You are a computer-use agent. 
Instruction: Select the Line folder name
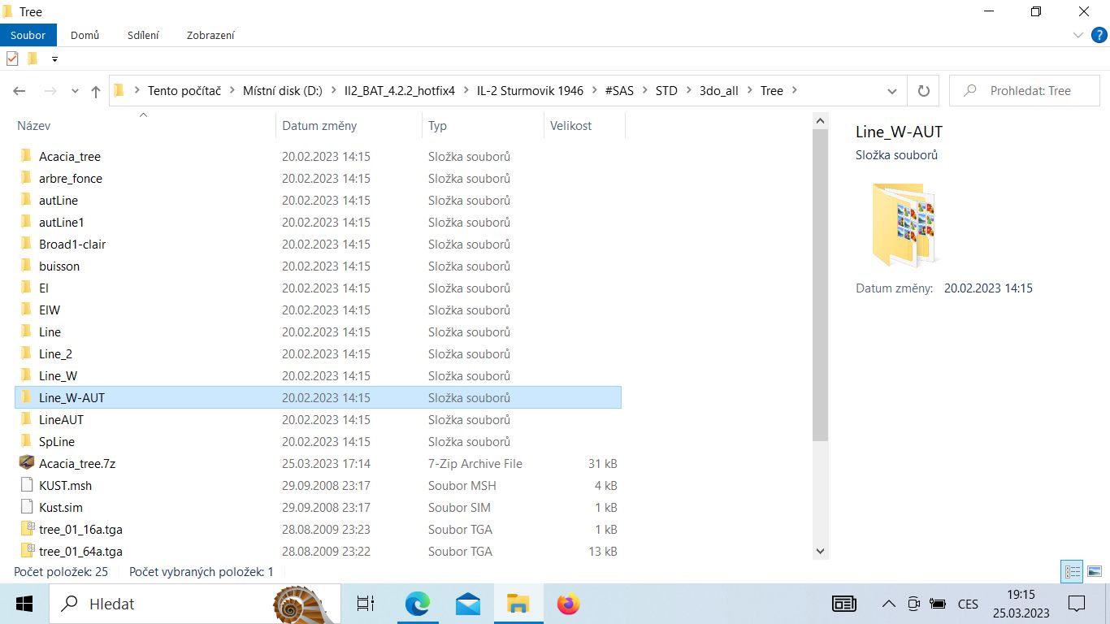point(50,331)
